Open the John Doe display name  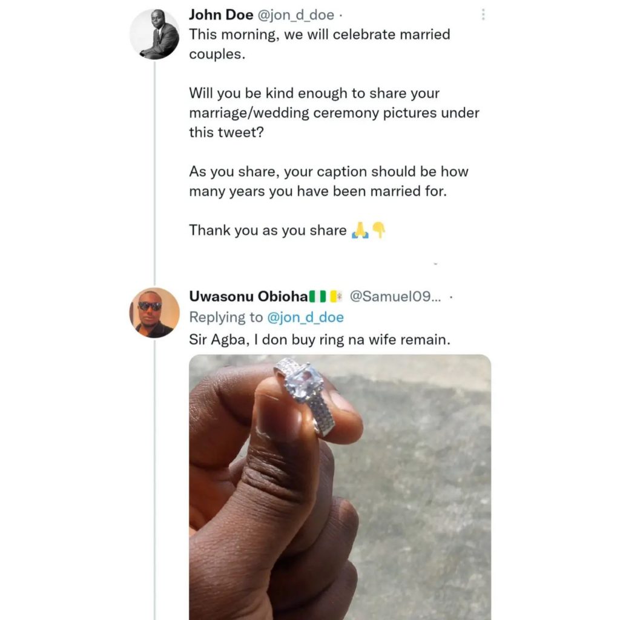pyautogui.click(x=221, y=15)
